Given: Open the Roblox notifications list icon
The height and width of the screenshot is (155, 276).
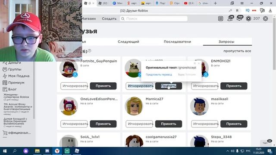Looking at the screenshot, I should pos(220,19).
